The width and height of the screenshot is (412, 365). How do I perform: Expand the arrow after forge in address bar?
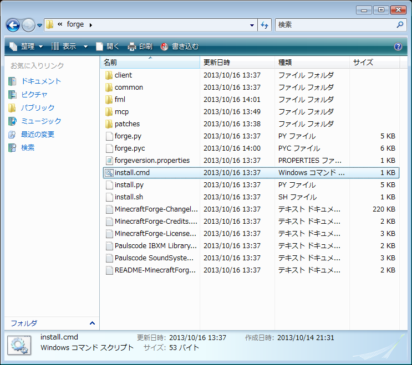point(90,25)
